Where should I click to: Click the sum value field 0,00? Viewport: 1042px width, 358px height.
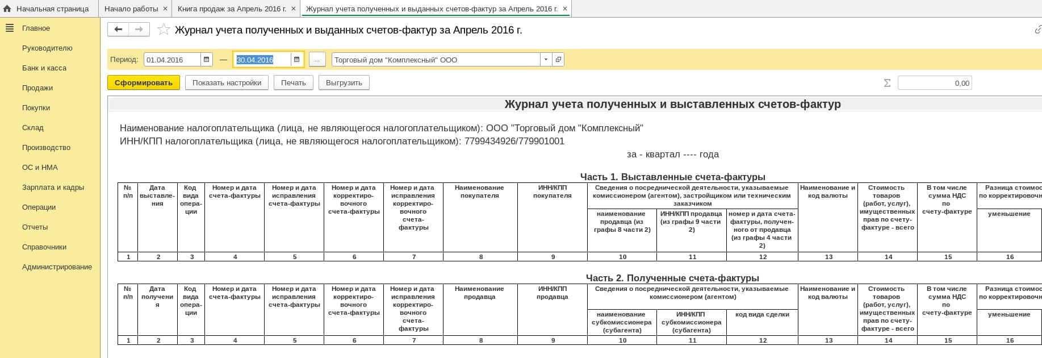pyautogui.click(x=935, y=83)
